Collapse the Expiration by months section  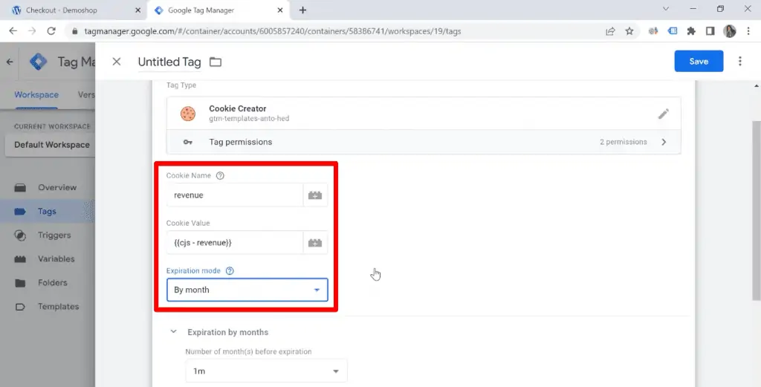pyautogui.click(x=173, y=332)
